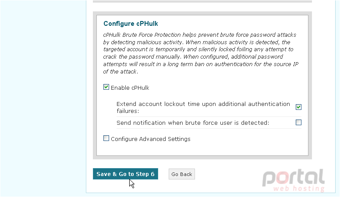Click the light blue left sidebar area
Screen dimensions: 340x197
43,98
